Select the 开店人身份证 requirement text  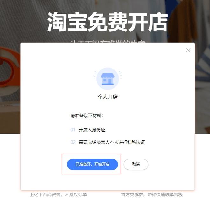coord(92,130)
